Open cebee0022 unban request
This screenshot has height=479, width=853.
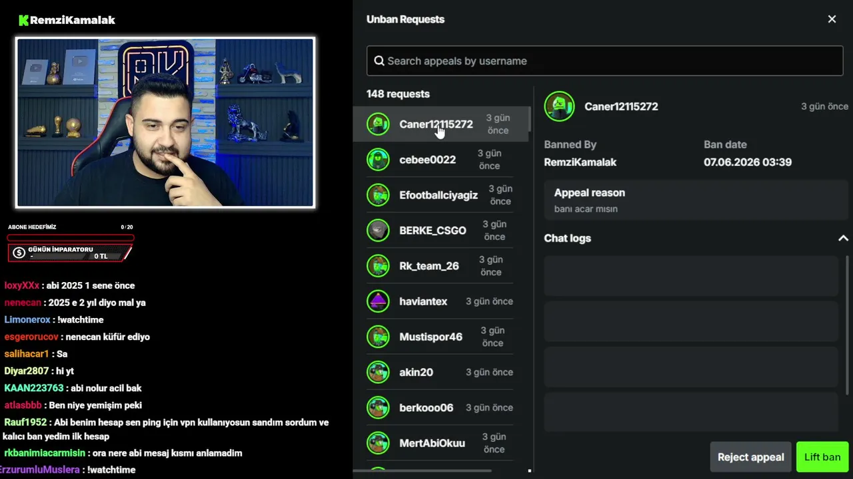tap(440, 160)
